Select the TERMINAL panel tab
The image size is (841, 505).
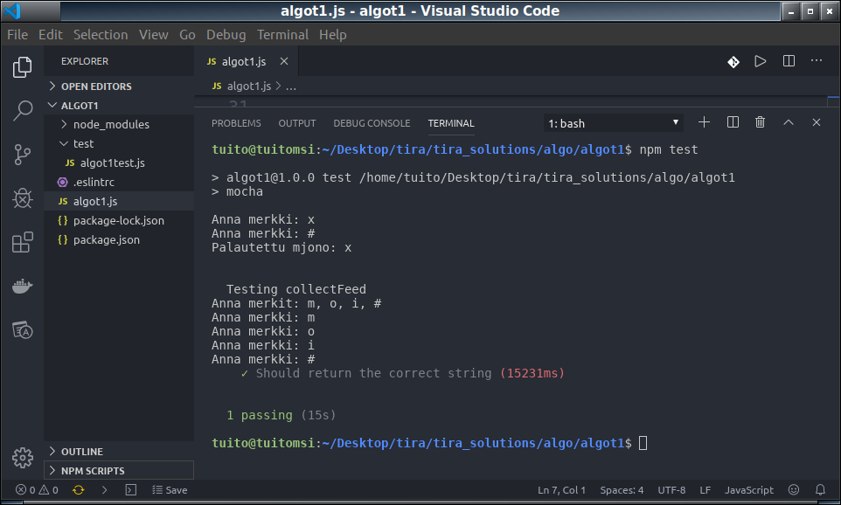click(451, 123)
